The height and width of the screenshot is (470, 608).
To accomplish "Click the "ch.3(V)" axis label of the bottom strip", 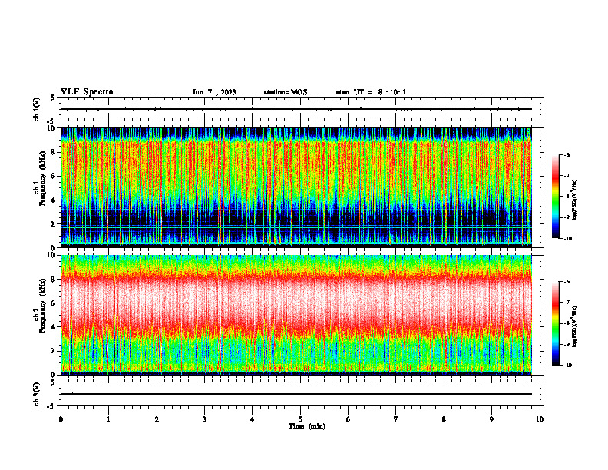I will 37,394.
